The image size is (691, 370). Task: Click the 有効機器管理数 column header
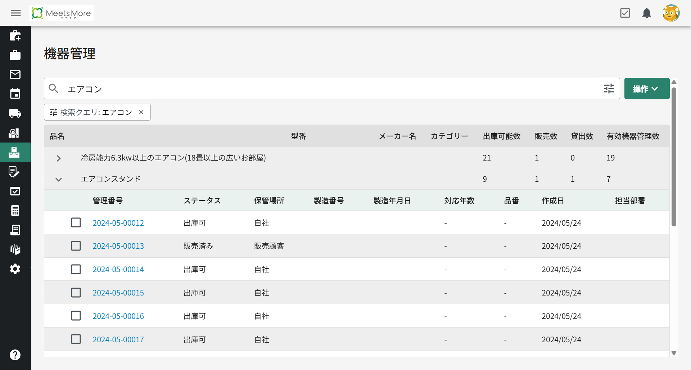(x=633, y=136)
